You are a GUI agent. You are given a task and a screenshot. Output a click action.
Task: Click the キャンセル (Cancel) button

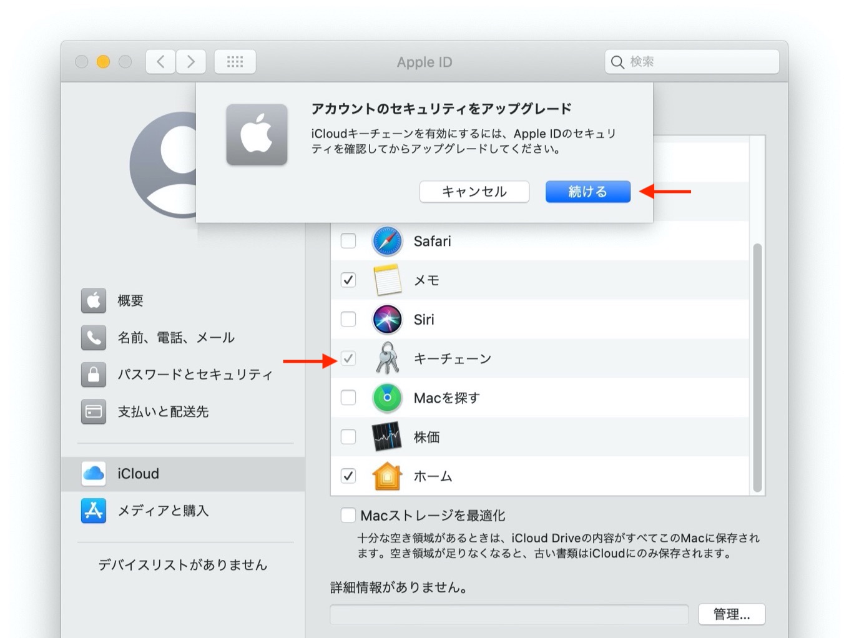tap(474, 192)
